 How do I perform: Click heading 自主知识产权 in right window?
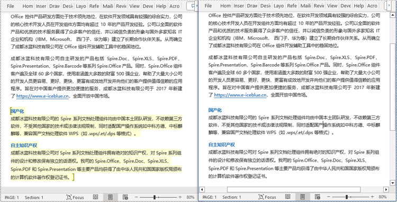222,145
